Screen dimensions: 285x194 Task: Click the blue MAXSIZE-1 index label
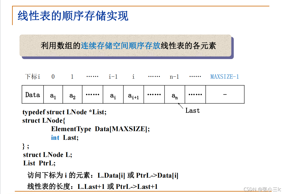225,77
